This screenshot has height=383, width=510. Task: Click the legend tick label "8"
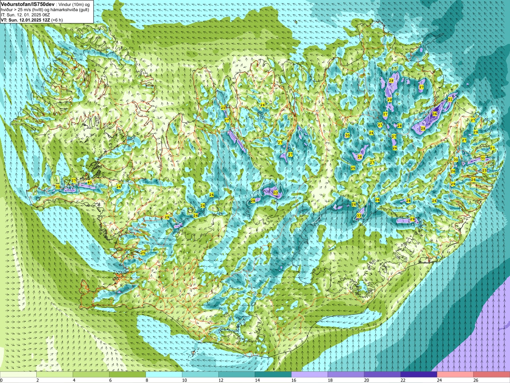click(x=147, y=380)
